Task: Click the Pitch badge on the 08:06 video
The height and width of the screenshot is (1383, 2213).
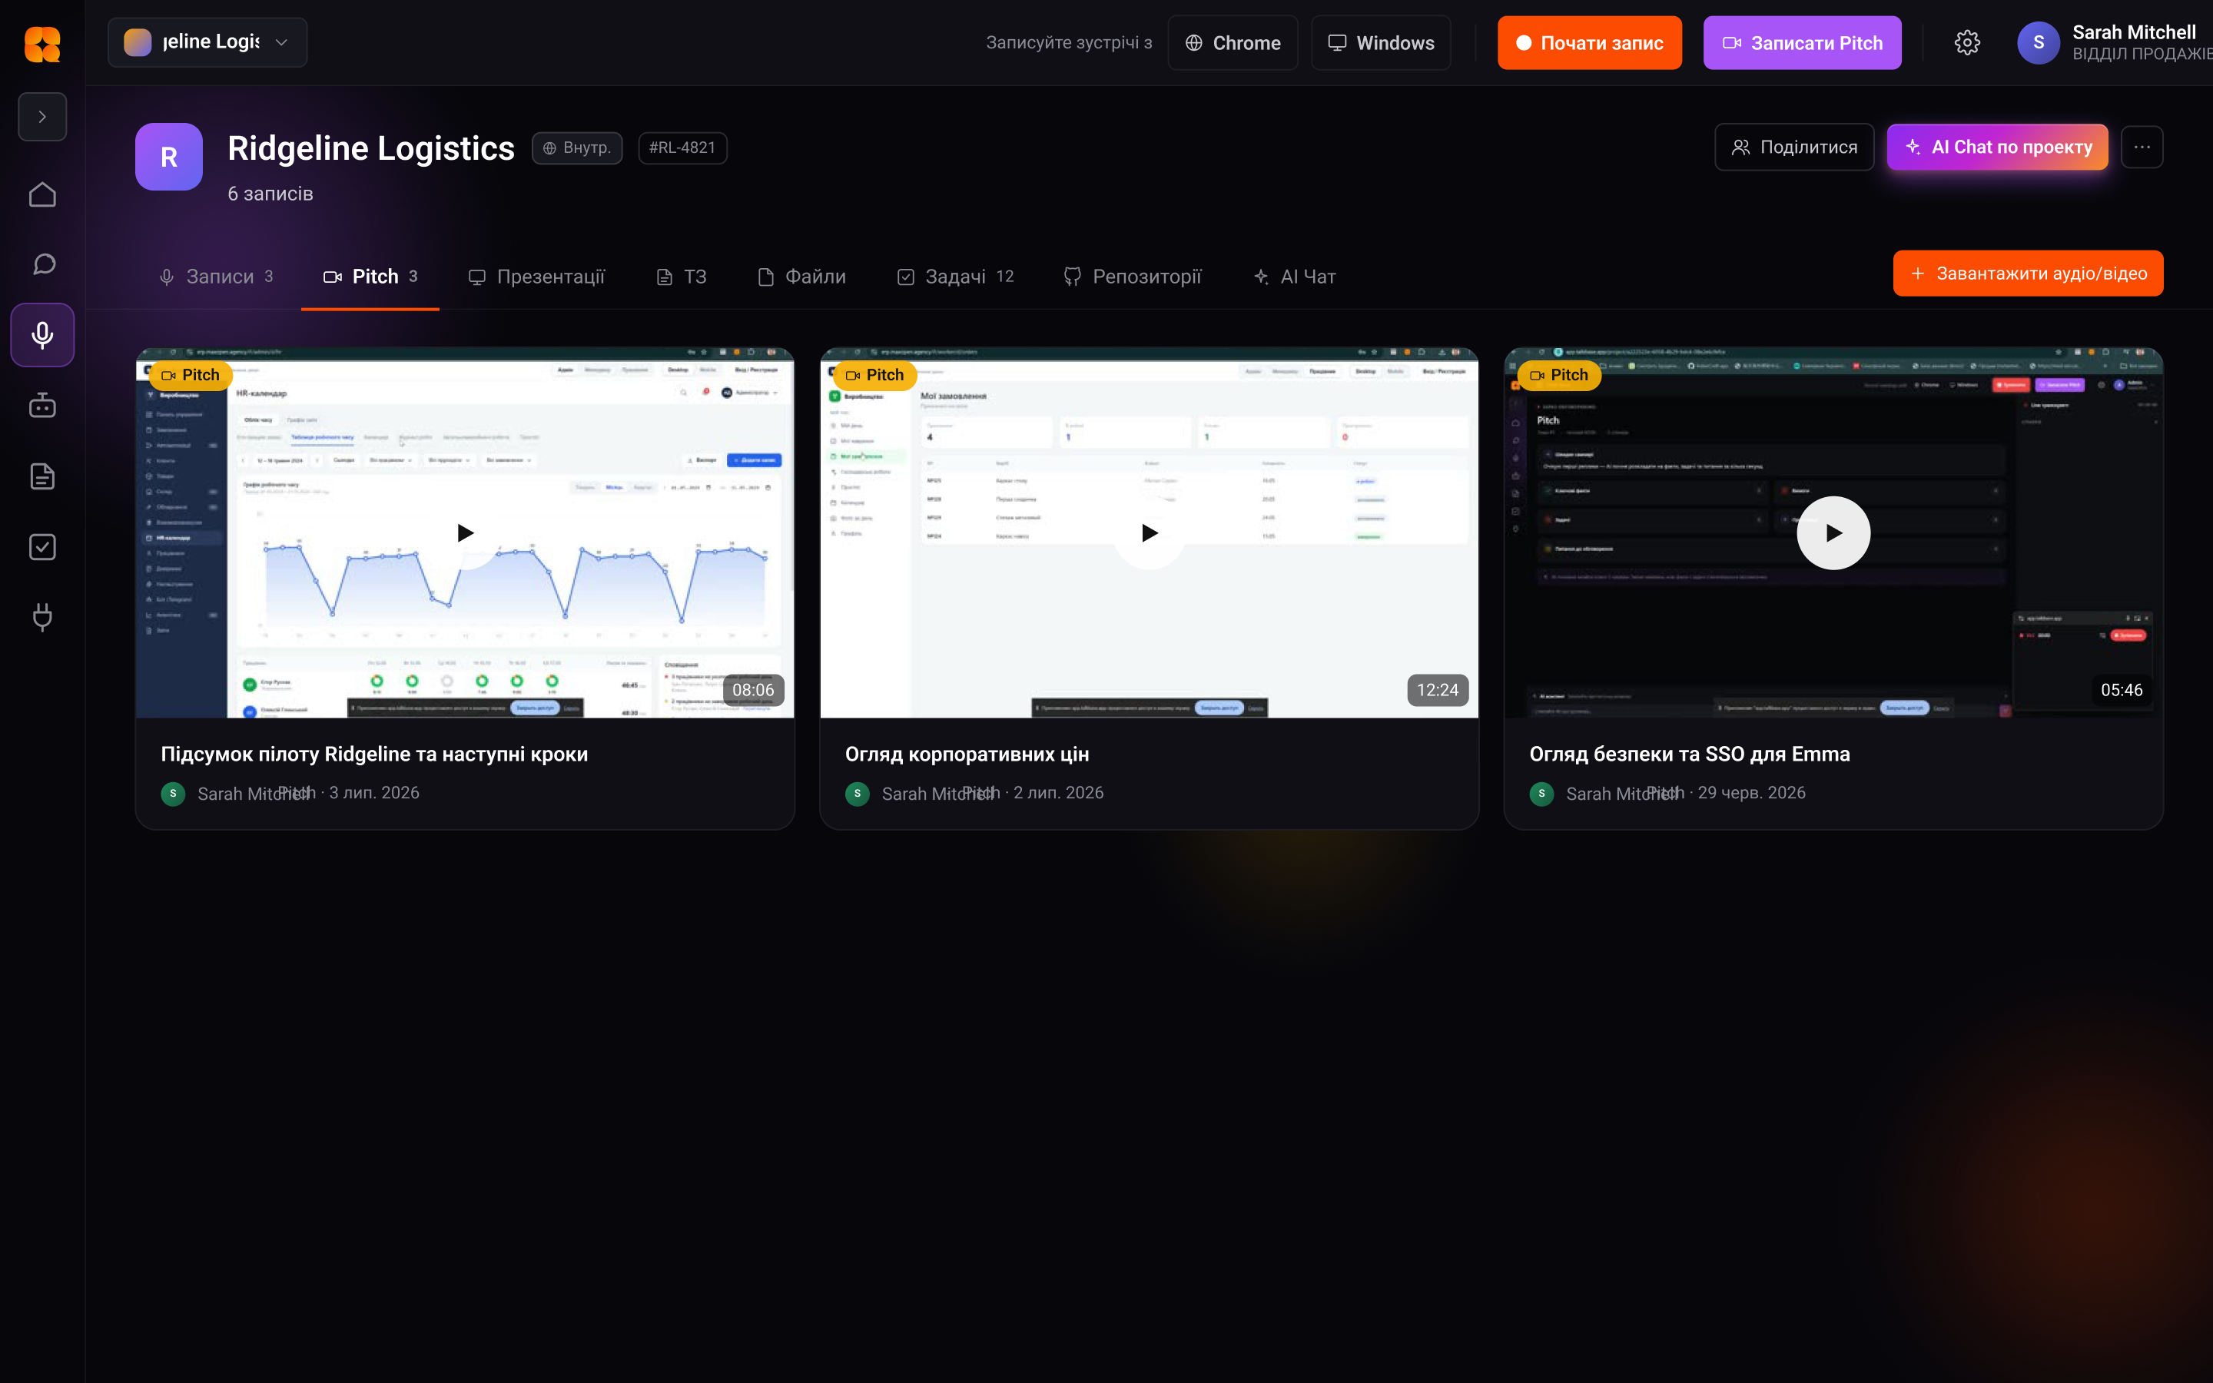Action: 191,375
